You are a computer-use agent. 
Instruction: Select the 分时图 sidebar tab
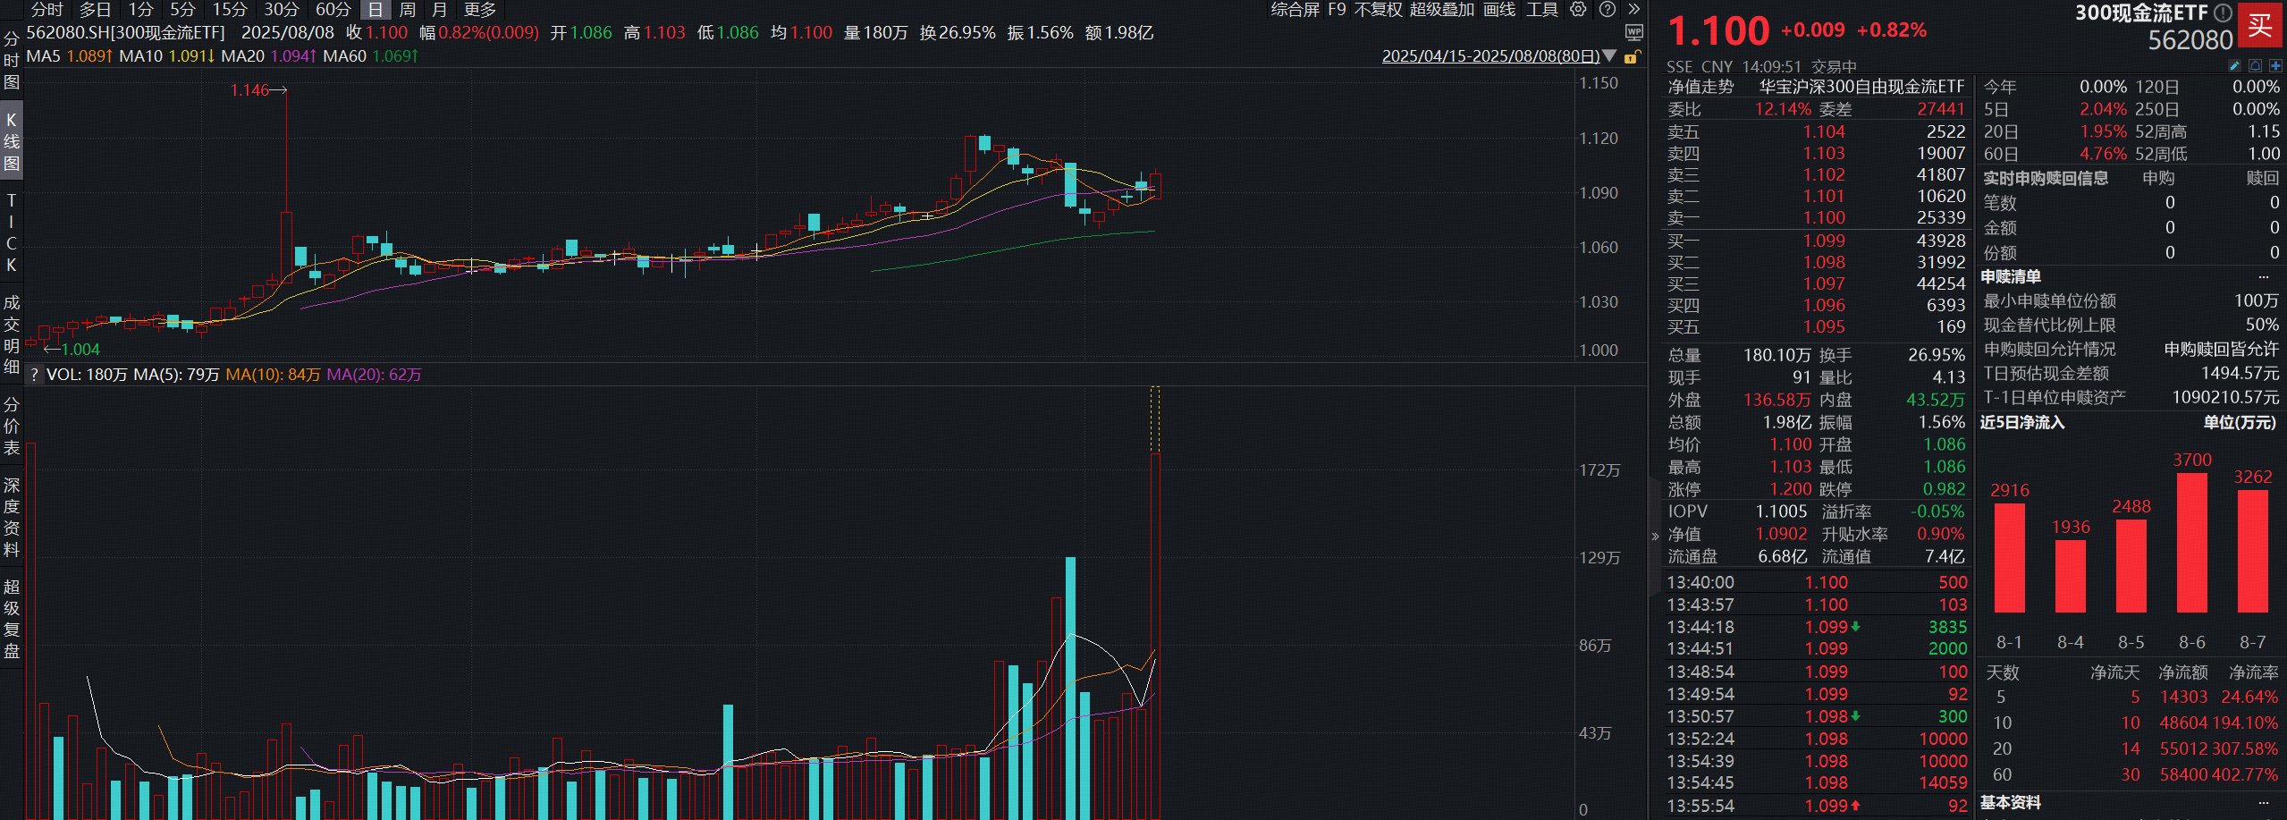tap(11, 61)
